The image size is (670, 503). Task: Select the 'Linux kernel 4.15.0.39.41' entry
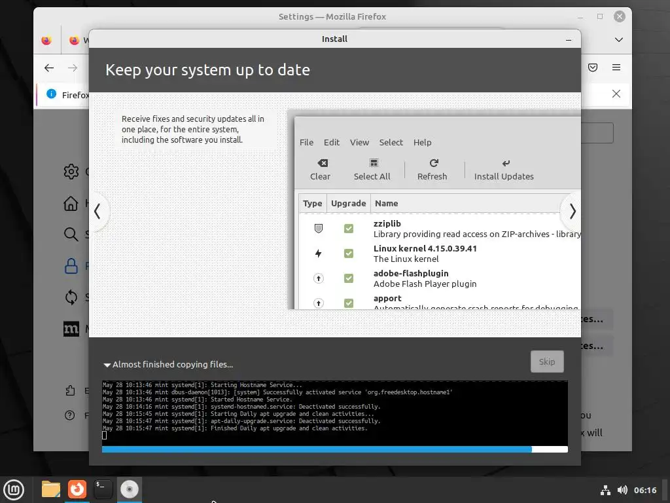pos(425,248)
